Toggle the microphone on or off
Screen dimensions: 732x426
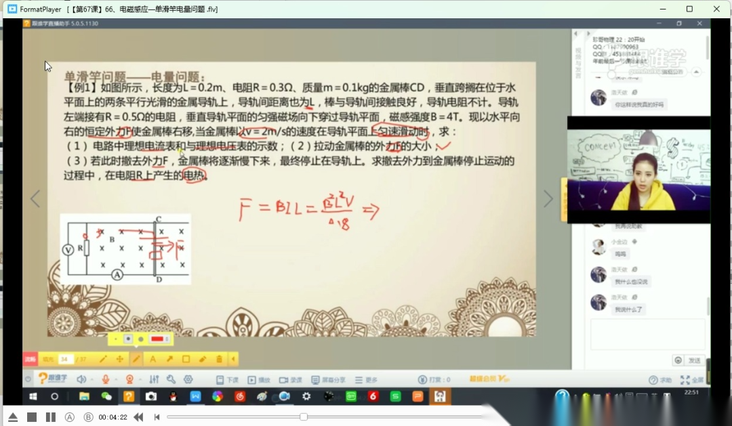point(105,379)
